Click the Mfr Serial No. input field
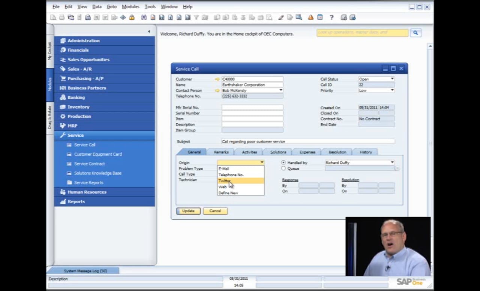This screenshot has width=480, height=291. (x=252, y=107)
